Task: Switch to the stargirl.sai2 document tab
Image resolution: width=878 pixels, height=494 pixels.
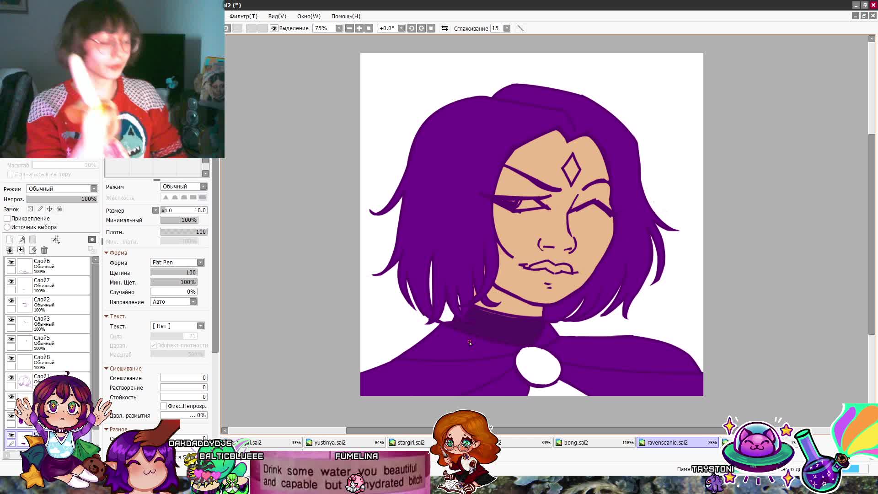Action: point(410,443)
